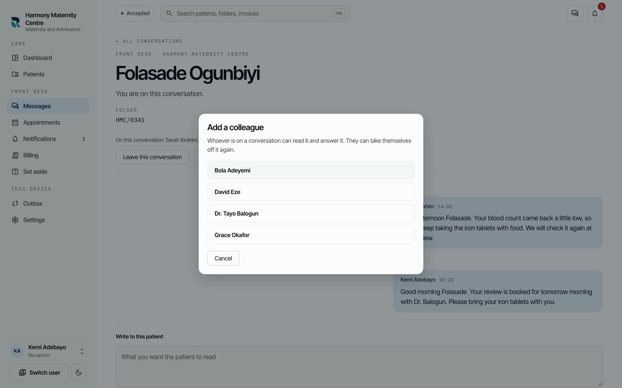
Task: Click the Harmony Maternity Centre logo
Action: 16,22
